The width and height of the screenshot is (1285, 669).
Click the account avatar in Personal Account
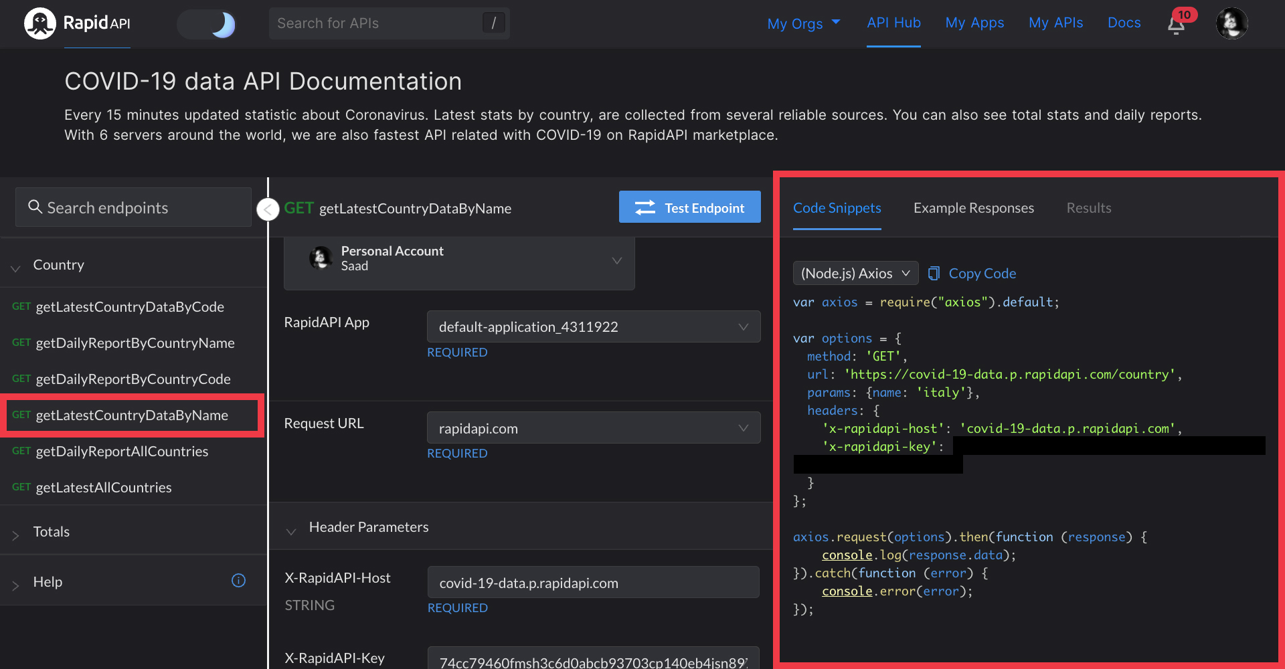pyautogui.click(x=321, y=258)
